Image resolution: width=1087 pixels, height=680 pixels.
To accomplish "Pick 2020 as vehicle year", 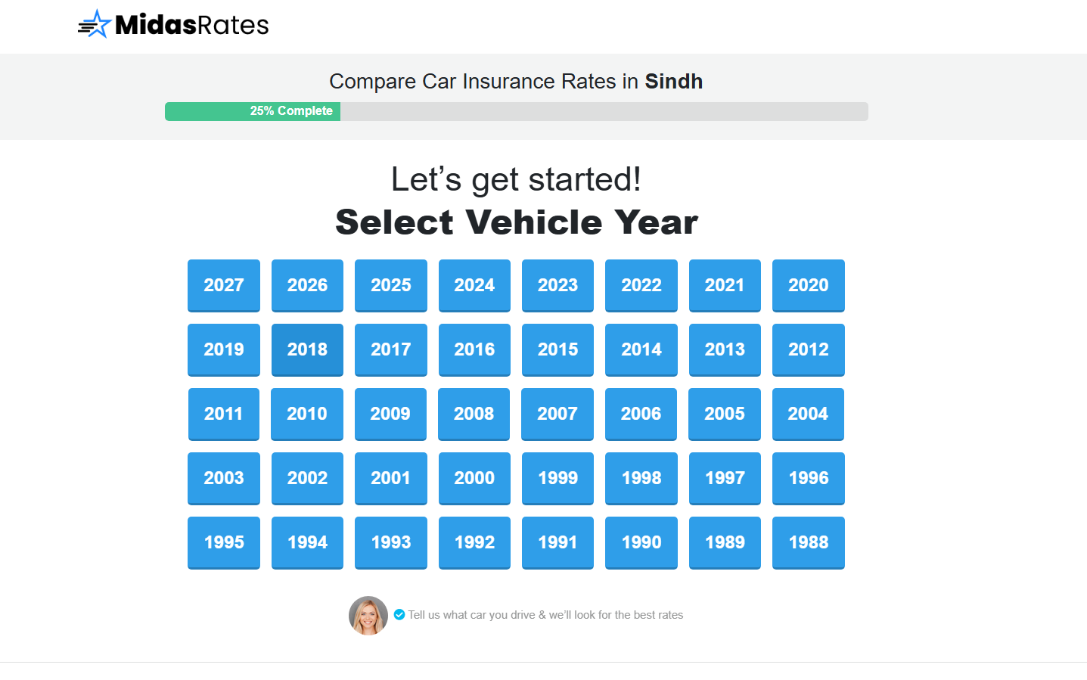I will pos(808,285).
